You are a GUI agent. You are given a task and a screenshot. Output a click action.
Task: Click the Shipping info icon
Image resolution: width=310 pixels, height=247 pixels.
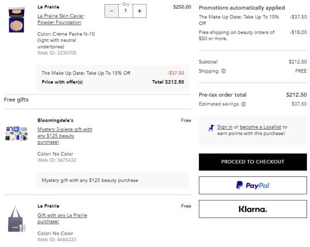point(224,71)
